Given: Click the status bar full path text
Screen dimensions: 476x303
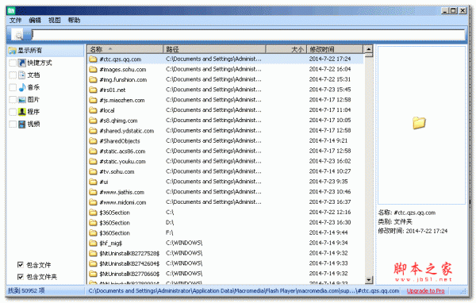Looking at the screenshot, I should pyautogui.click(x=244, y=291).
